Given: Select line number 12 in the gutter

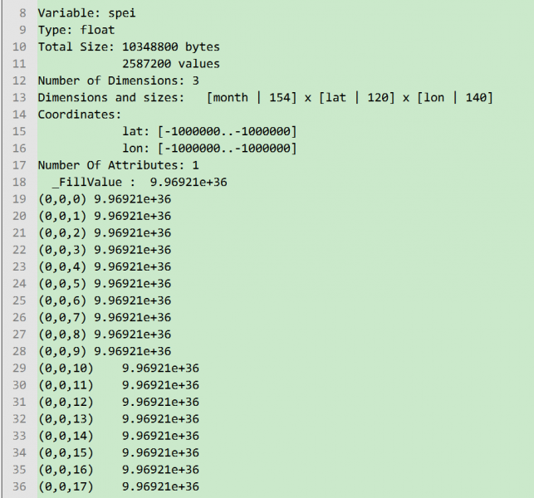Looking at the screenshot, I should [21, 81].
